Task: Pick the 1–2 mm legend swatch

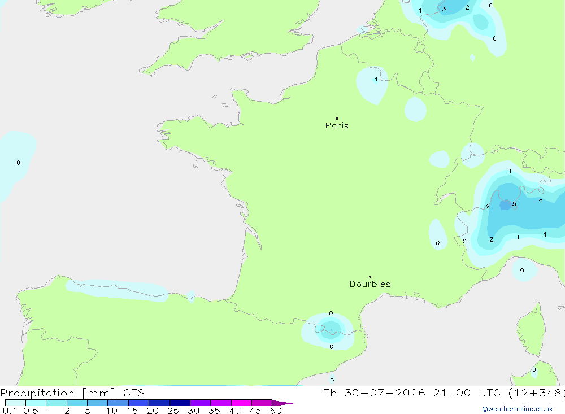Action: [x=56, y=403]
